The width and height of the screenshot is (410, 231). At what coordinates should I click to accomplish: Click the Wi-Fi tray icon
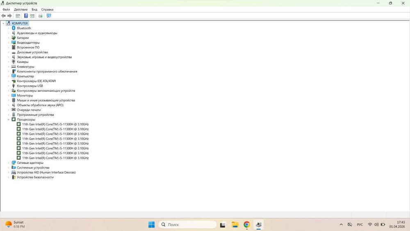click(370, 224)
